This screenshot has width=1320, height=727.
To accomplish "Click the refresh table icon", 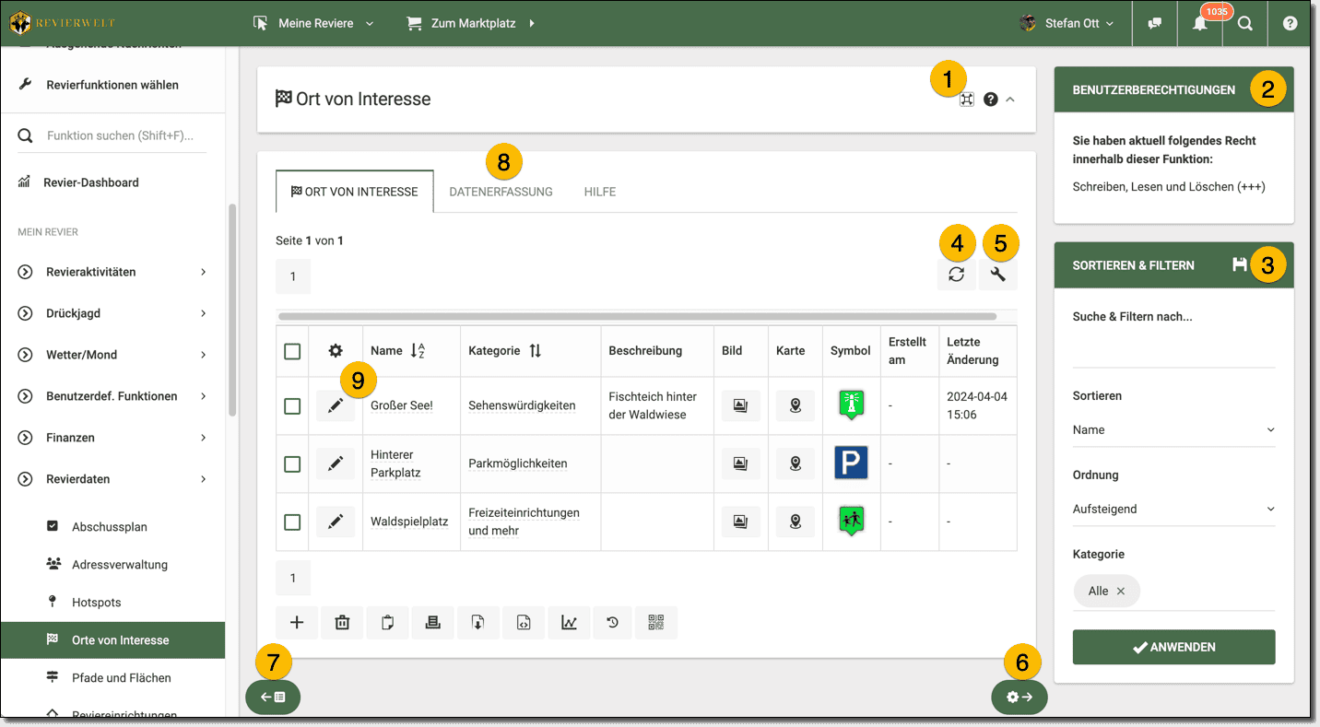I will point(956,275).
